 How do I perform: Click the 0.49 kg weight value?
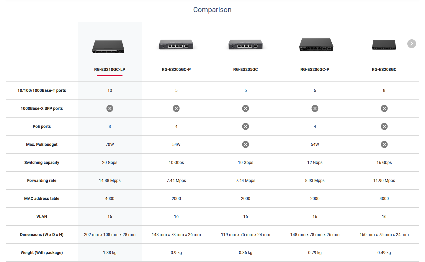[x=384, y=253]
